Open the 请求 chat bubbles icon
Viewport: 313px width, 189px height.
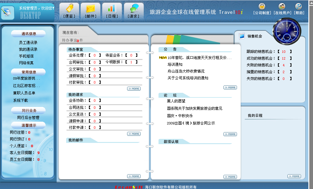click(x=134, y=8)
